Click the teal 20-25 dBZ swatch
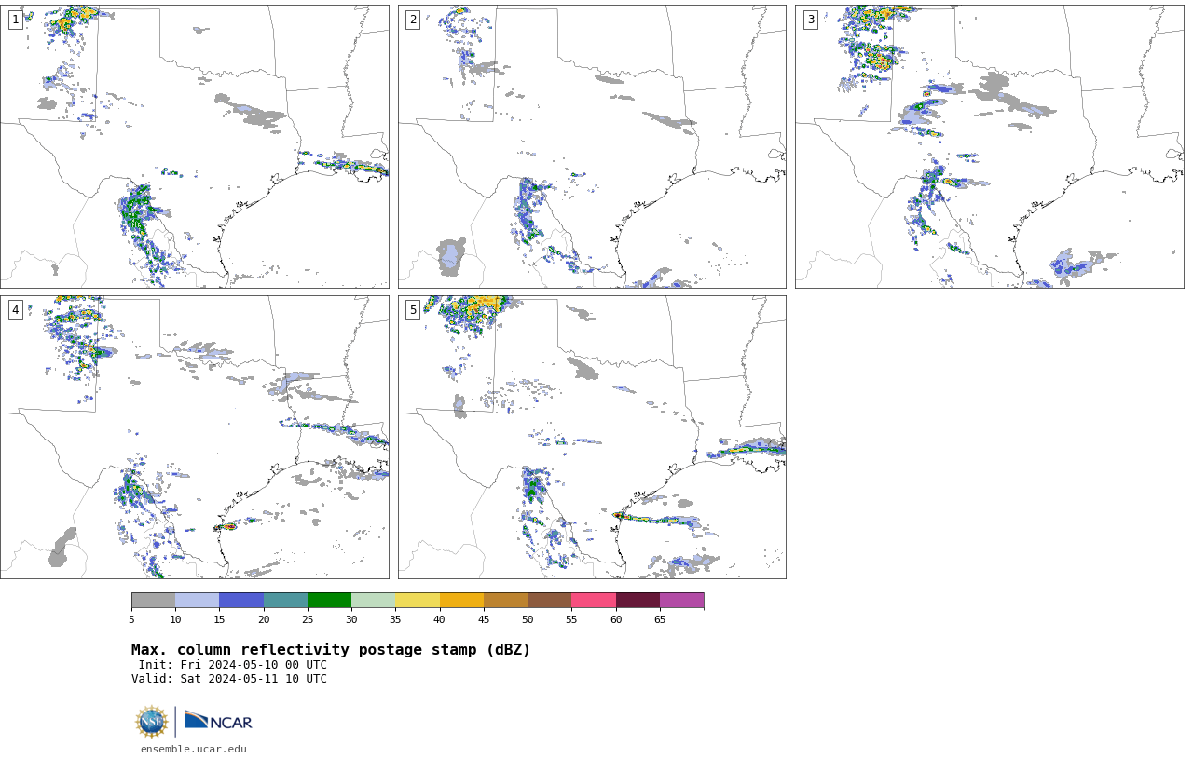This screenshot has height=759, width=1193. pyautogui.click(x=285, y=600)
